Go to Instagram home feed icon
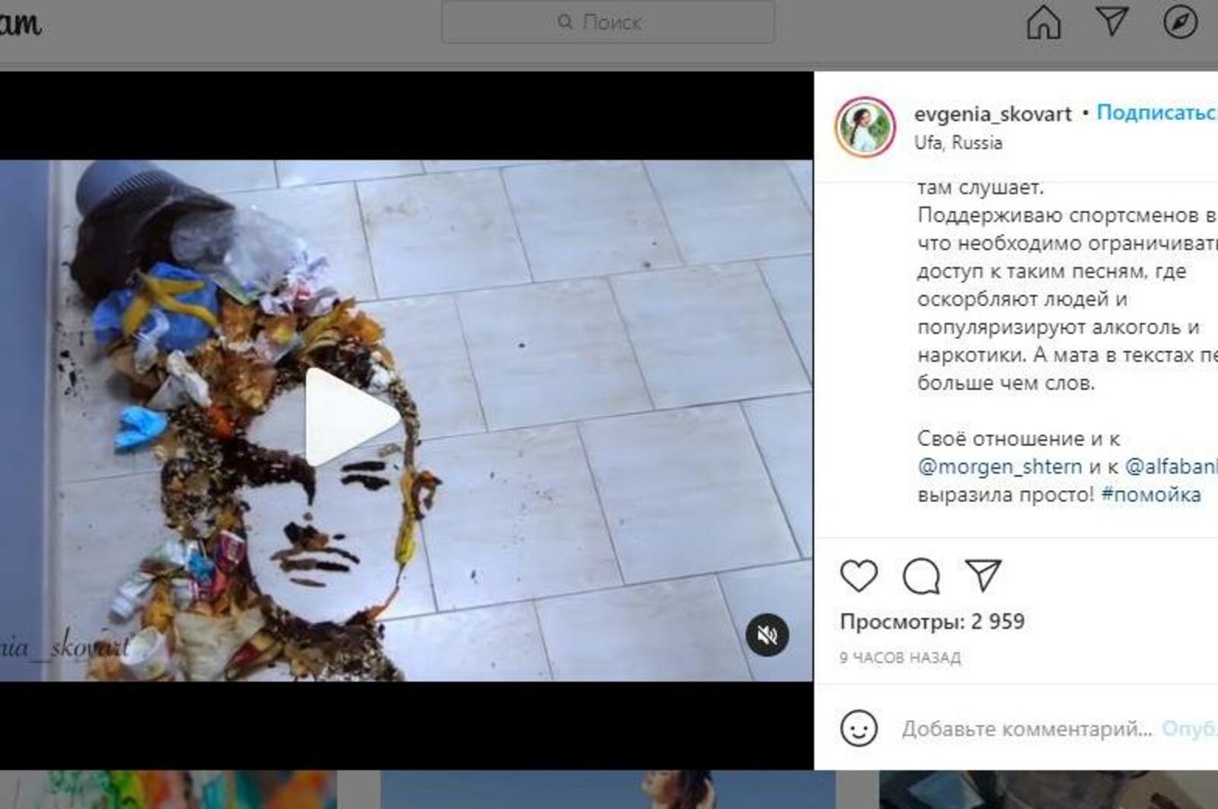1218x809 pixels. point(1044,22)
